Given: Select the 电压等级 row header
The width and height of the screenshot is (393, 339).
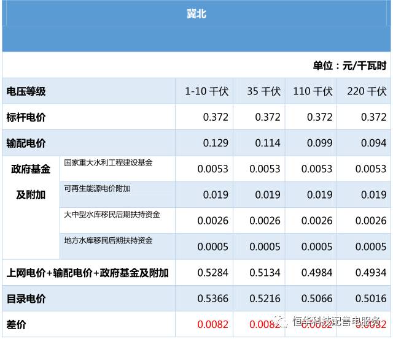Looking at the screenshot, I should [x=26, y=91].
